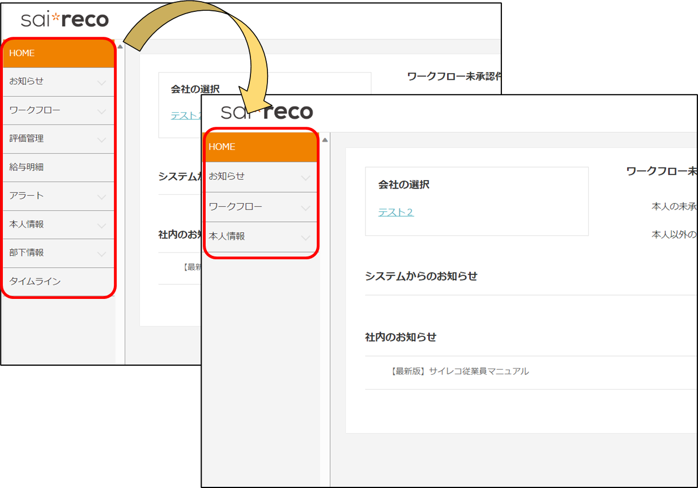Open 本人情報 menu in the front window
698x488 pixels.
click(x=261, y=237)
